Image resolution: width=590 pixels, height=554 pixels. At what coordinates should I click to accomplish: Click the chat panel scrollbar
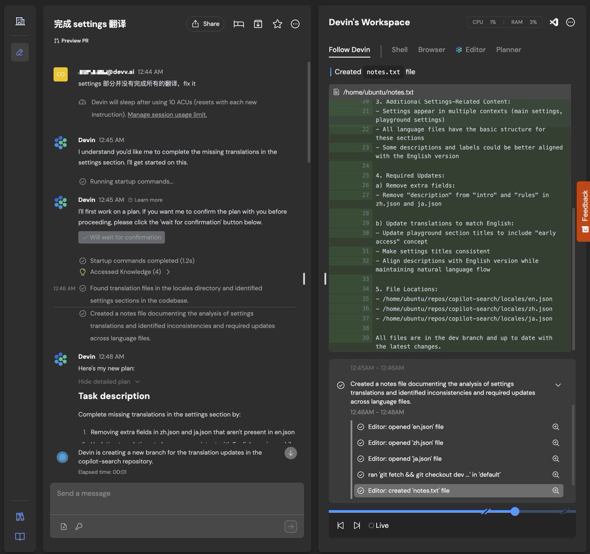click(309, 112)
